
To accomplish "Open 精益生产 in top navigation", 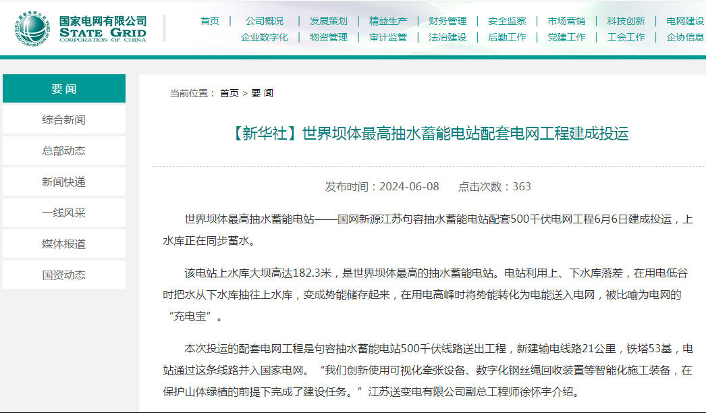I will click(388, 21).
